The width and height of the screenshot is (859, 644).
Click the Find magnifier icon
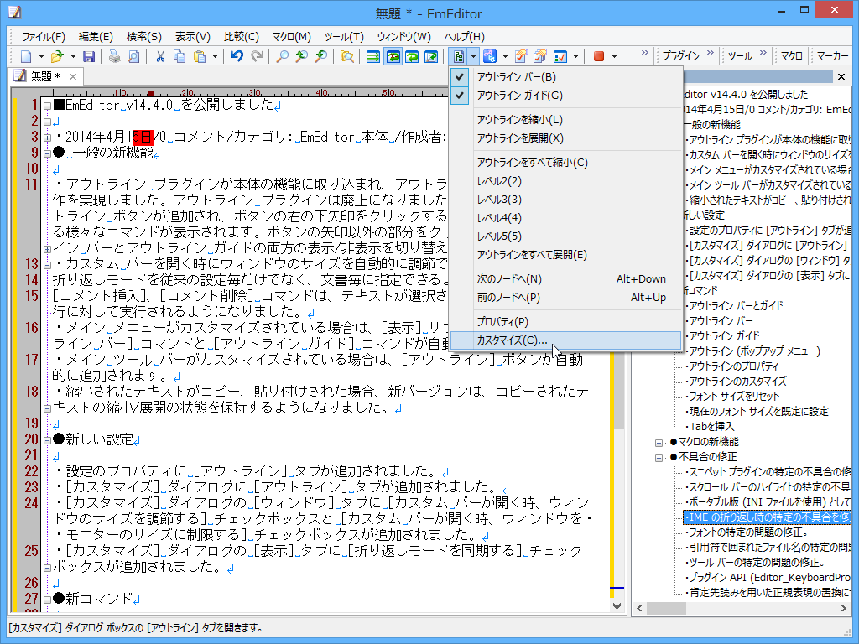[x=283, y=56]
